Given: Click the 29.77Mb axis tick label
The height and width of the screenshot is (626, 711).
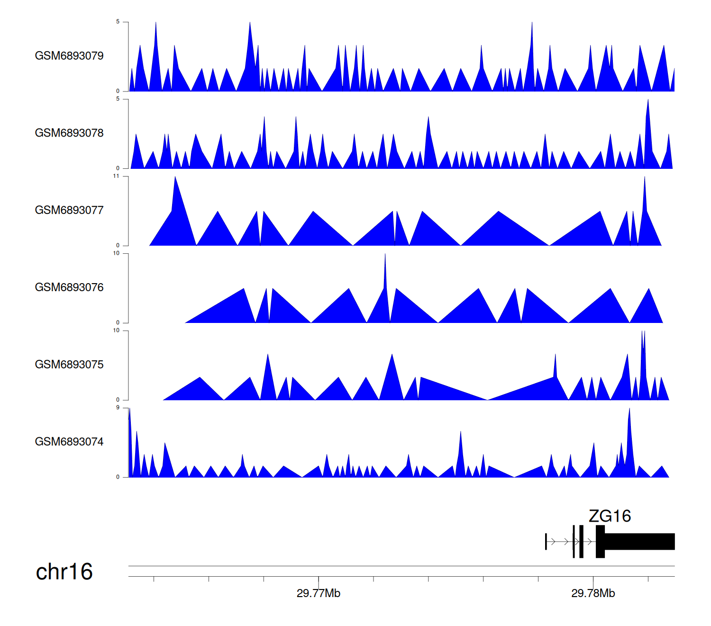Looking at the screenshot, I should coord(319,593).
